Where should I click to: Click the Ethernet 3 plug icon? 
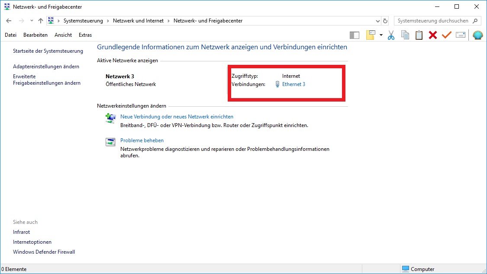tap(277, 84)
